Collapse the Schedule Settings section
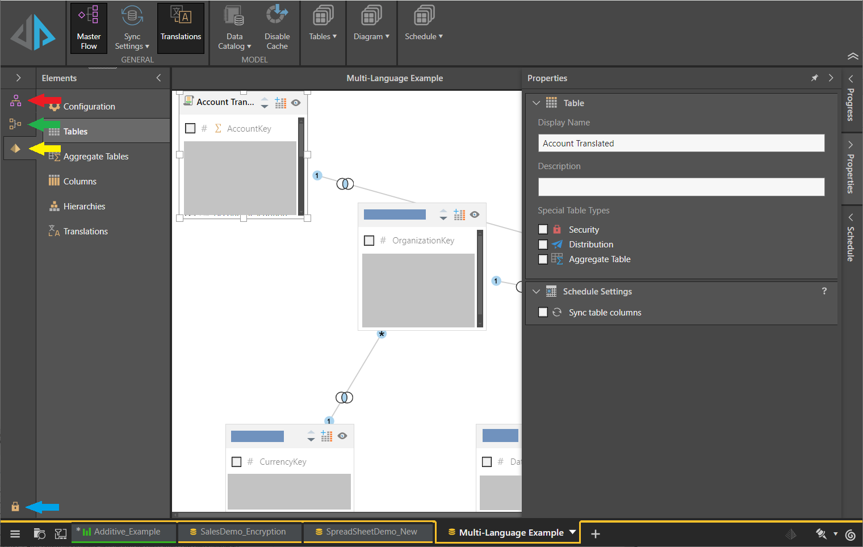863x547 pixels. (x=536, y=292)
